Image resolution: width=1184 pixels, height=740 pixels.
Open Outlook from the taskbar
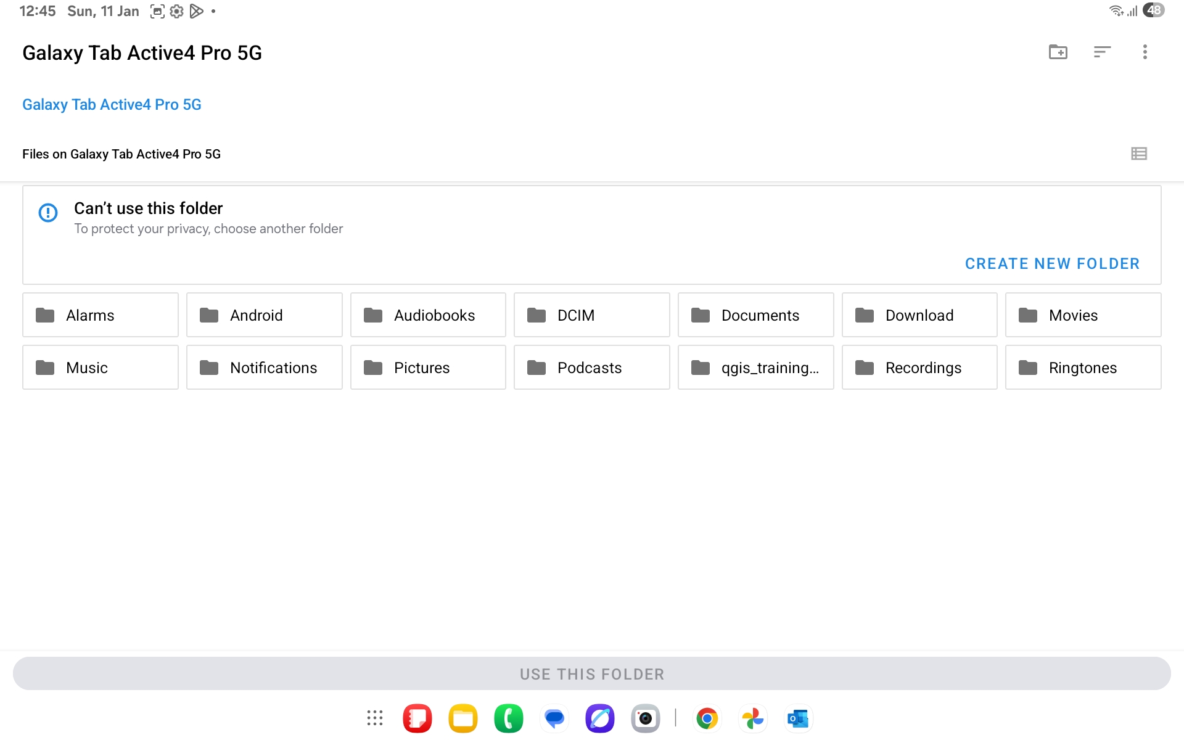(799, 718)
